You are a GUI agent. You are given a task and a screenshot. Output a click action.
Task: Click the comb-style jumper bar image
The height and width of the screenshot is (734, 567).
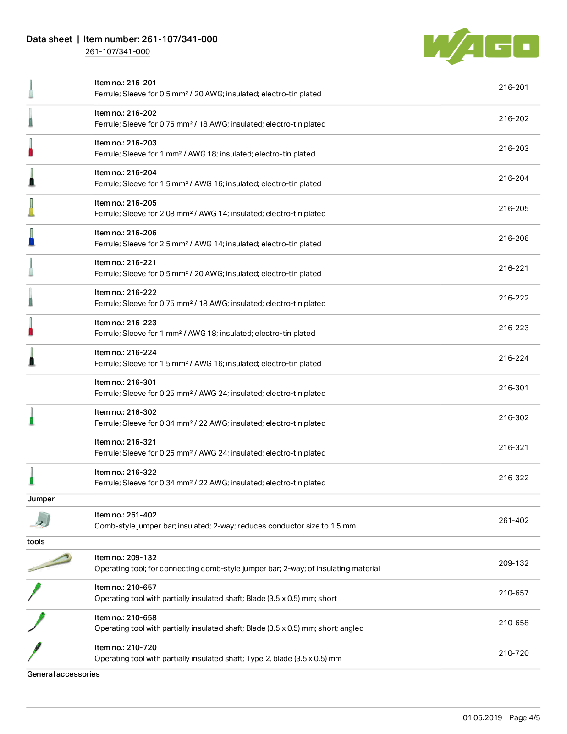tap(40, 520)
